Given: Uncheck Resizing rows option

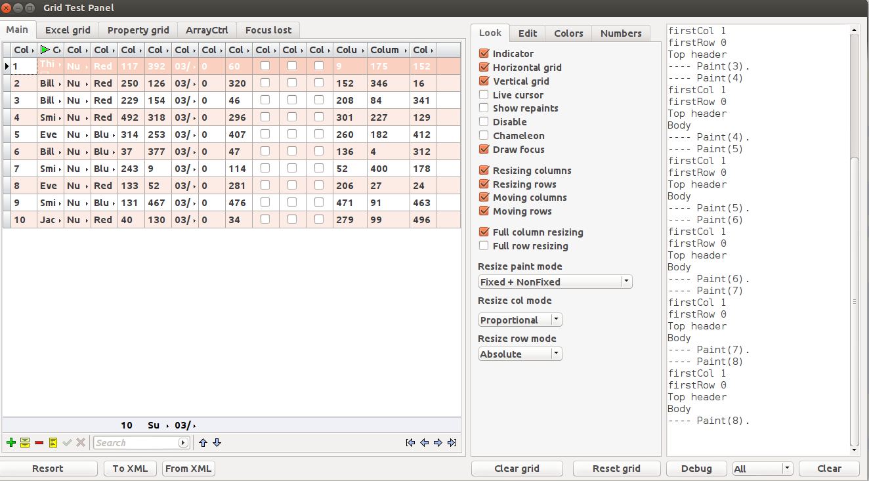Looking at the screenshot, I should [x=484, y=184].
